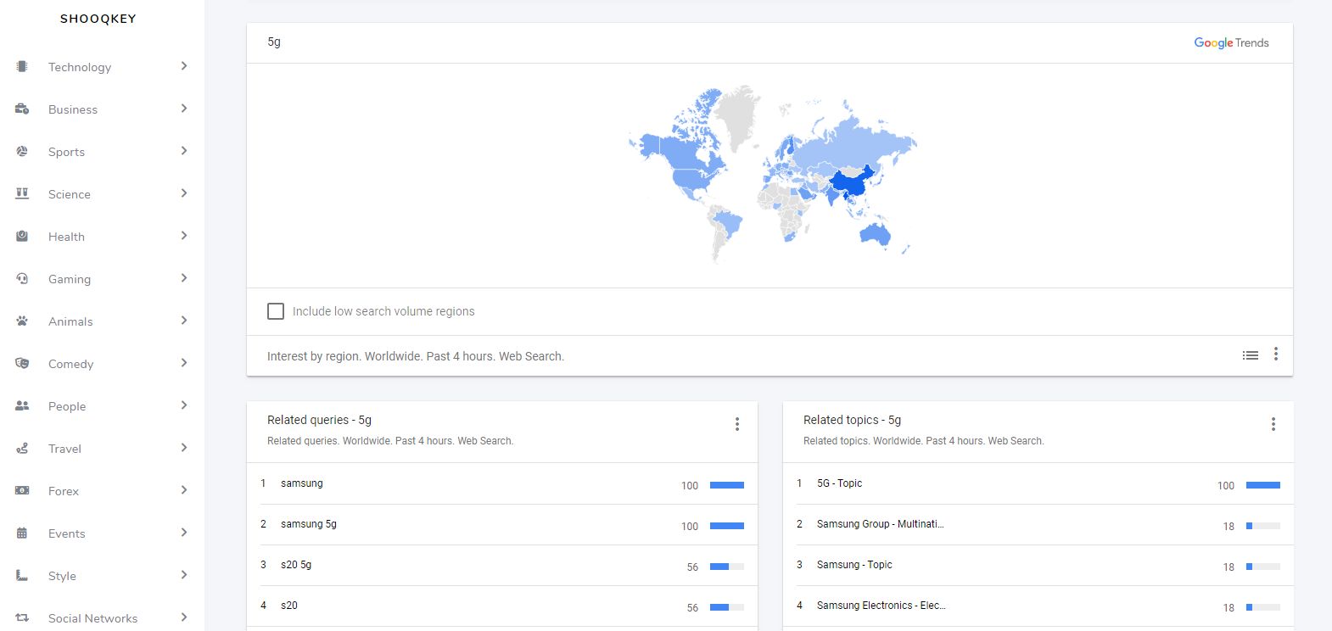Open Interest by region three-dot menu
Viewport: 1332px width, 631px height.
1276,355
